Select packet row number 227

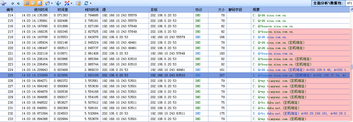(175, 86)
